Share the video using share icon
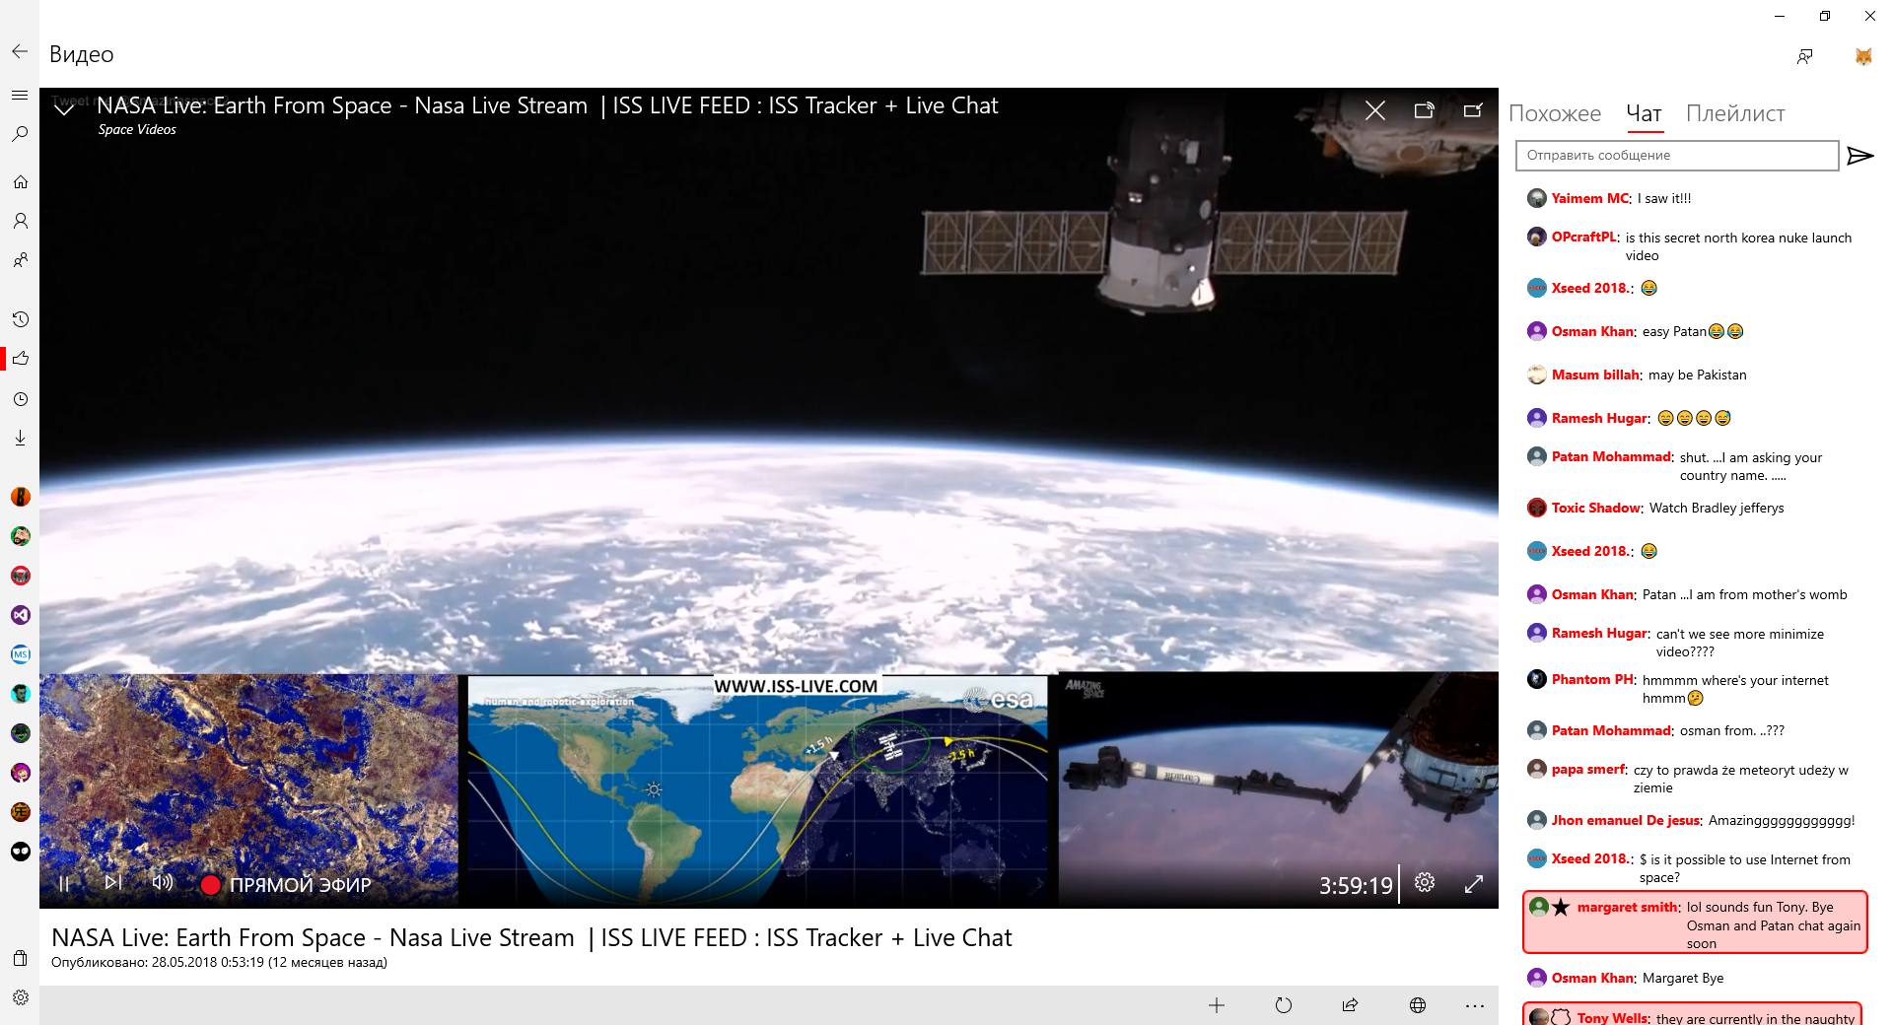Viewport: 1893px width, 1025px height. tap(1350, 1005)
